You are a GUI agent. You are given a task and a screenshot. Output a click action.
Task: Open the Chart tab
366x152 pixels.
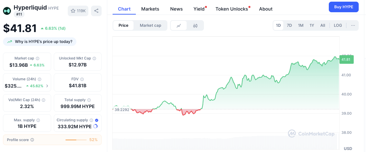[124, 9]
